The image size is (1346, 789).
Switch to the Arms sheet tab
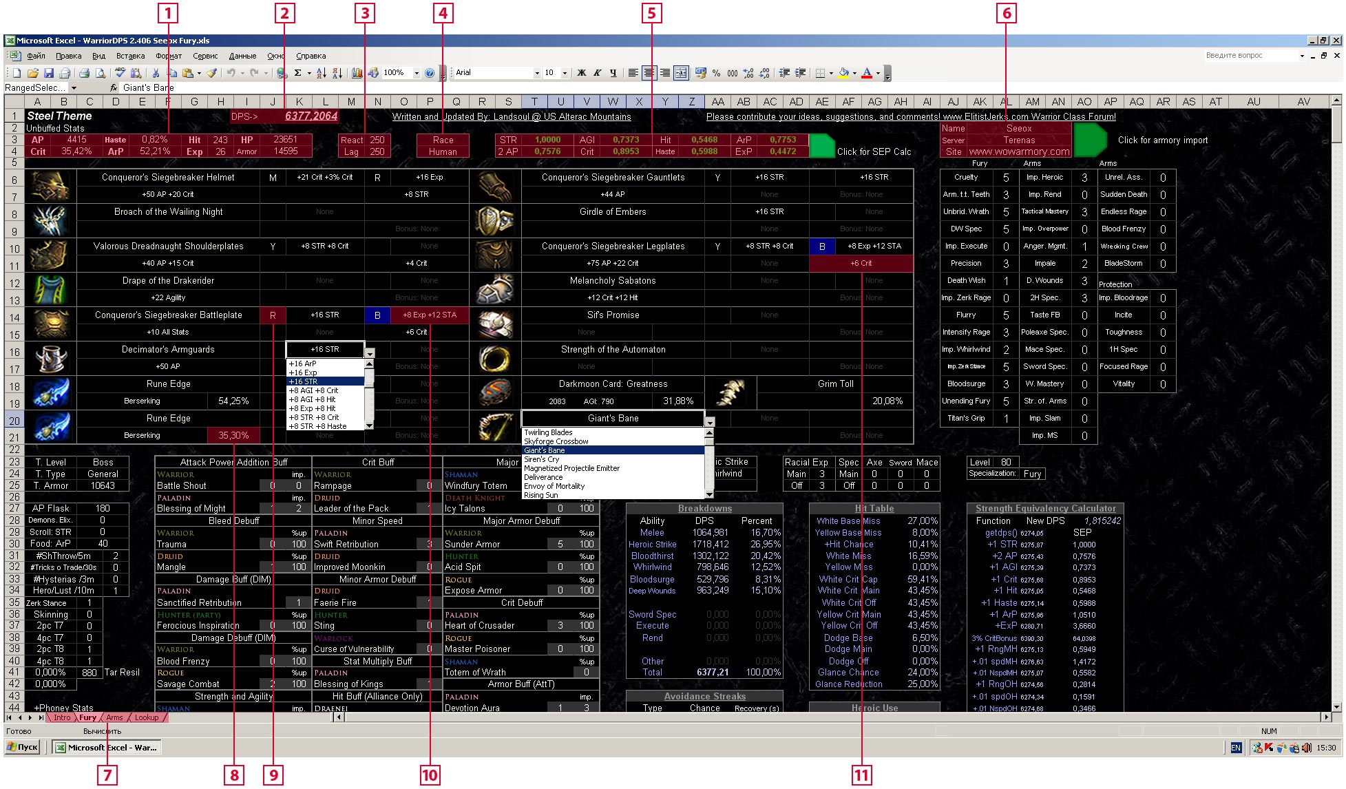[114, 717]
